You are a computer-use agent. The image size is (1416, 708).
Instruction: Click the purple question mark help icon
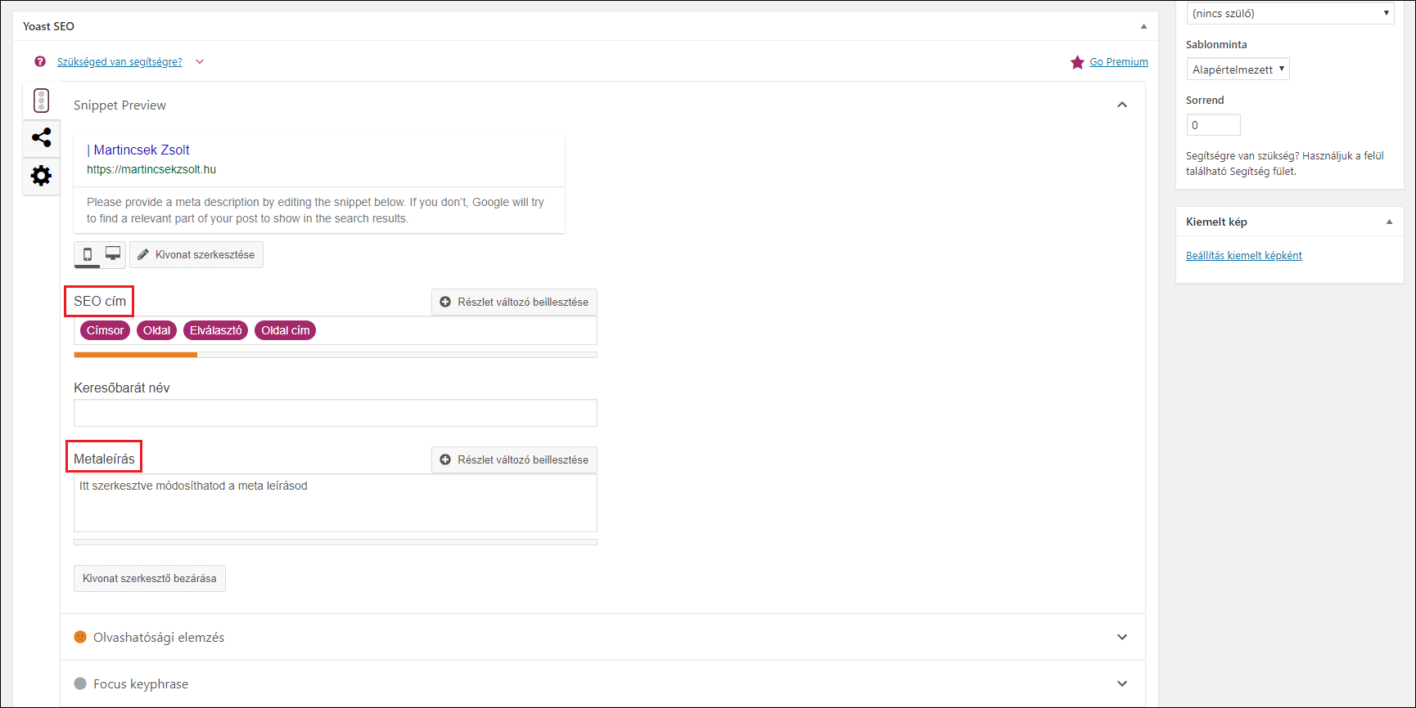pyautogui.click(x=40, y=61)
